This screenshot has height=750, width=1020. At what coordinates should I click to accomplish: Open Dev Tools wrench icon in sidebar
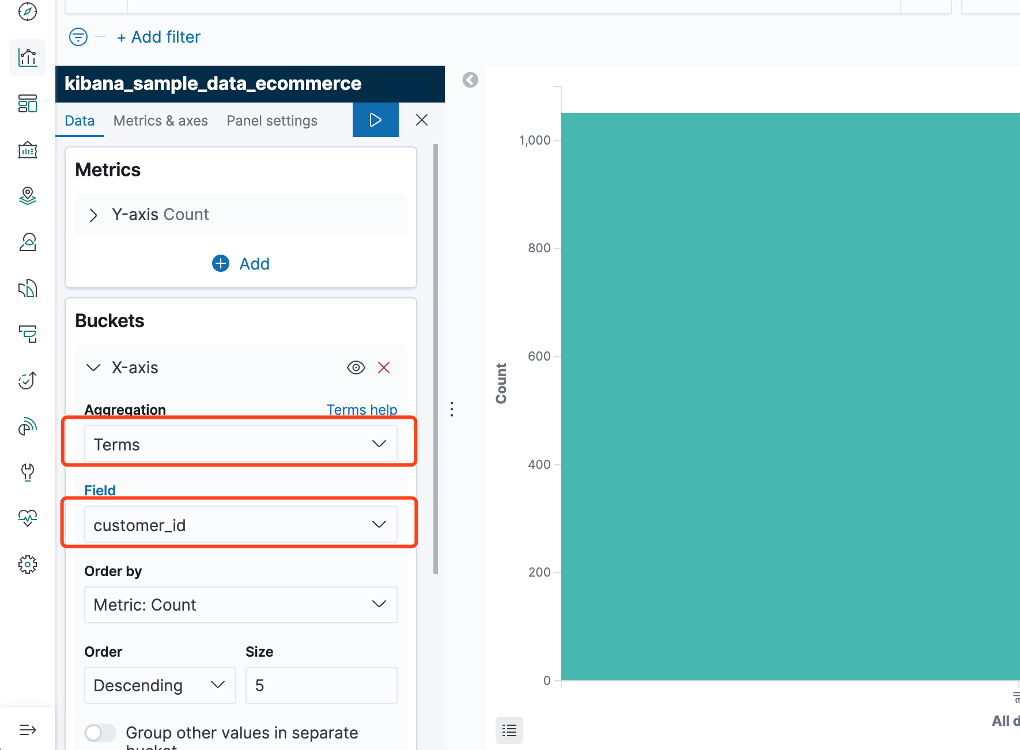[28, 472]
